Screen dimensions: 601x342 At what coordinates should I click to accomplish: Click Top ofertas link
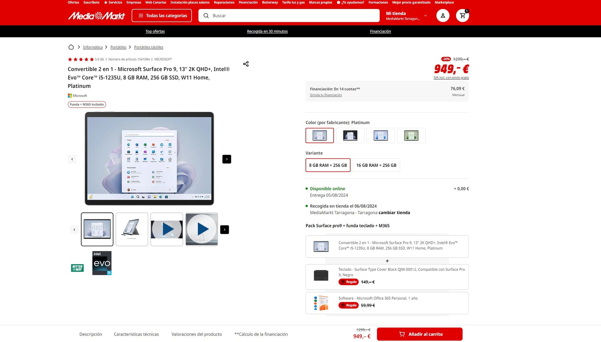click(155, 31)
